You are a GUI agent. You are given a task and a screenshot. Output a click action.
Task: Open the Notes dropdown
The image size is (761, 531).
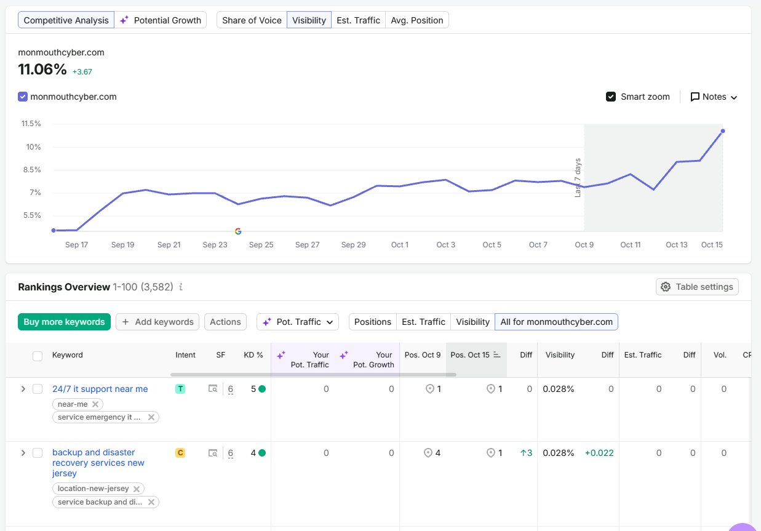click(714, 97)
